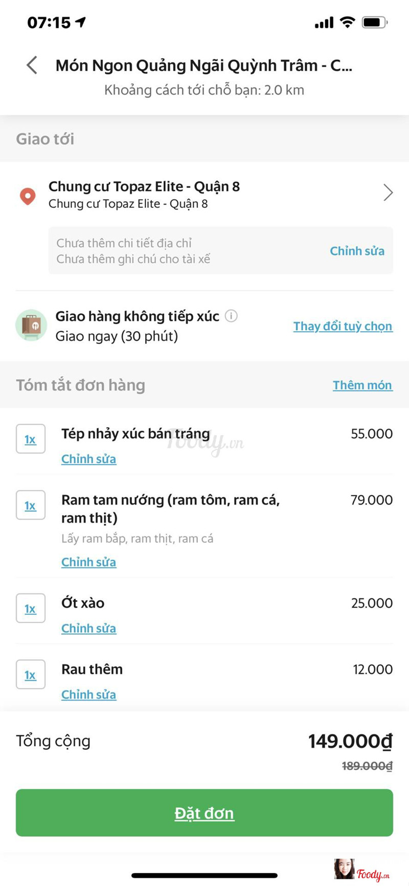Change quantity of Tép nhảy xúc bánh tráng
The height and width of the screenshot is (886, 409).
(31, 439)
